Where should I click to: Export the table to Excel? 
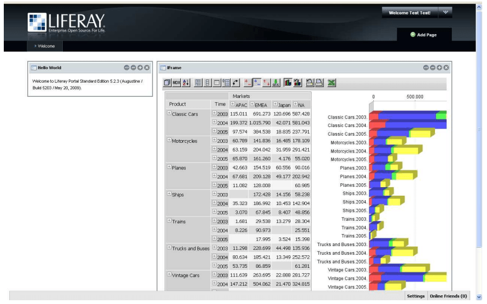(332, 83)
